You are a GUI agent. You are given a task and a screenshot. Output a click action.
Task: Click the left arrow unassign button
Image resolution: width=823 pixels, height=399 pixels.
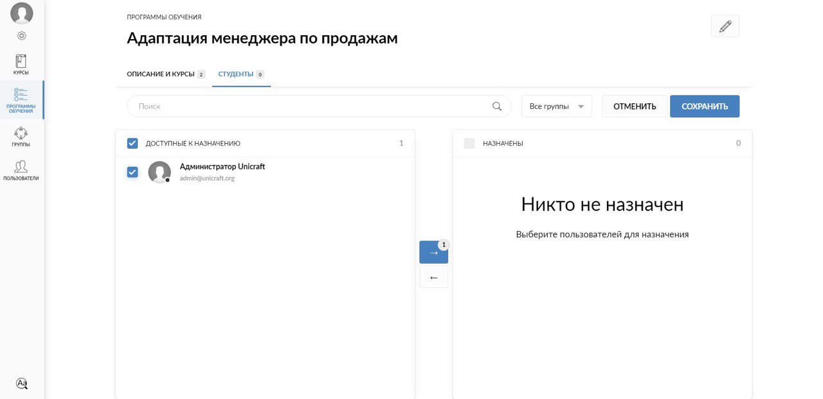pos(433,277)
